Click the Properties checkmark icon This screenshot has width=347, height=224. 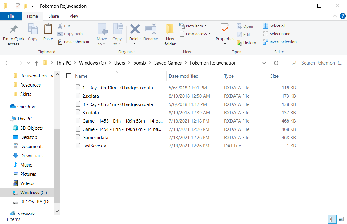(x=225, y=29)
